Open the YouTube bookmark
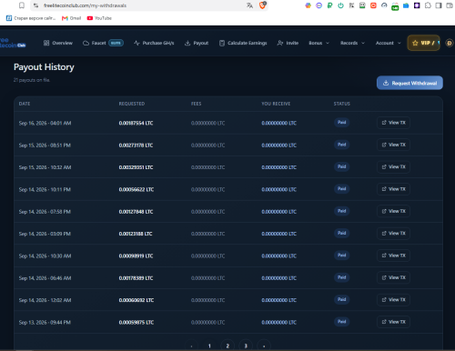 pyautogui.click(x=99, y=18)
